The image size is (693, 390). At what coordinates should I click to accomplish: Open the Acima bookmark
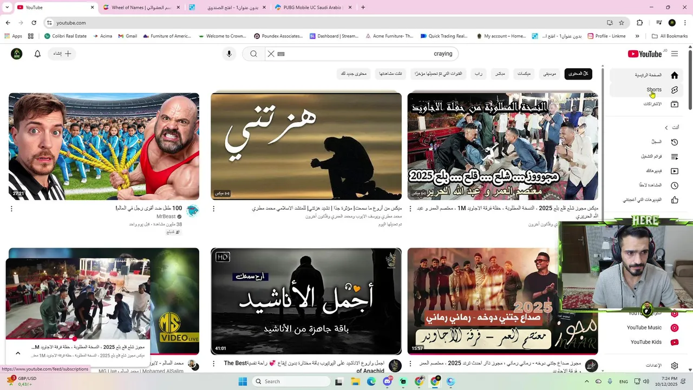102,36
